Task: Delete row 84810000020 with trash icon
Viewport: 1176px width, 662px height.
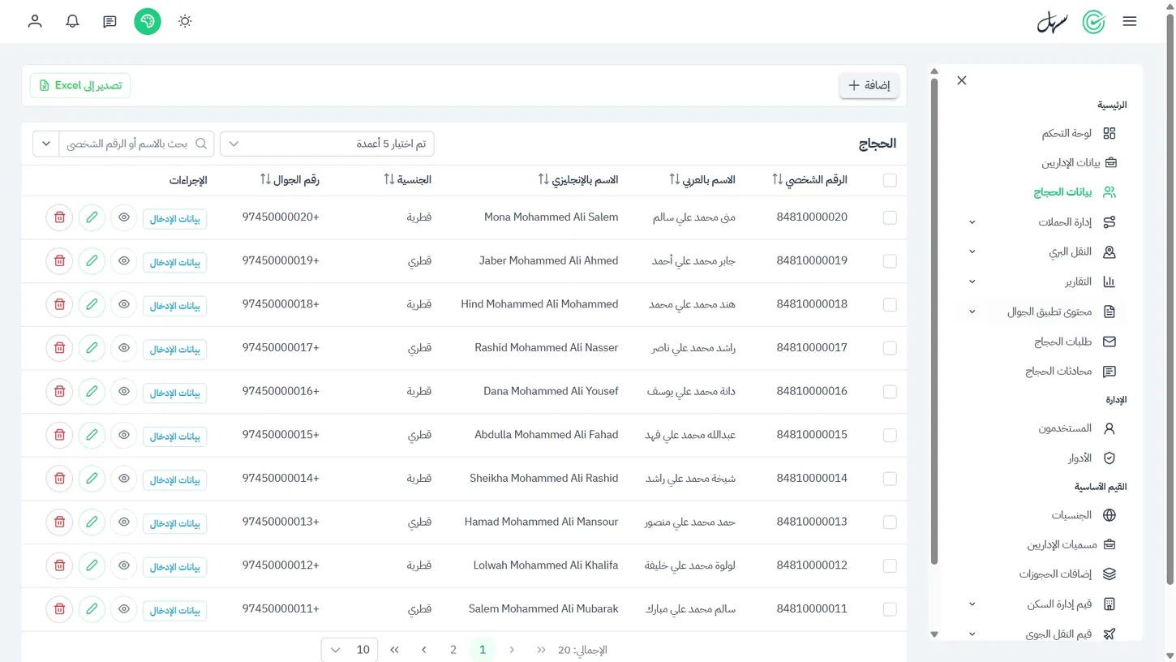Action: pos(59,217)
